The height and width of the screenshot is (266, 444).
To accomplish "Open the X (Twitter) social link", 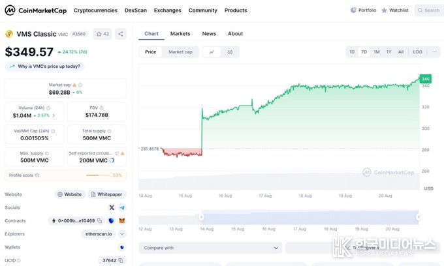I will pos(112,207).
